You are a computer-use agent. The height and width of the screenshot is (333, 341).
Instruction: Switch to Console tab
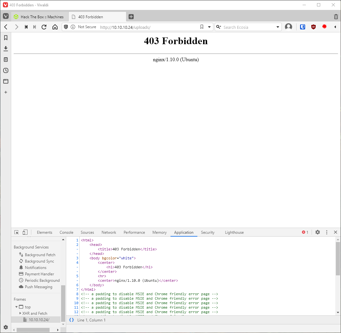pos(66,232)
